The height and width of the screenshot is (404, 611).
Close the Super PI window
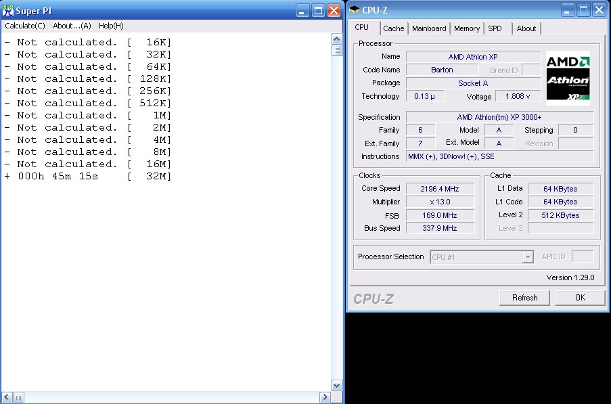click(x=334, y=11)
